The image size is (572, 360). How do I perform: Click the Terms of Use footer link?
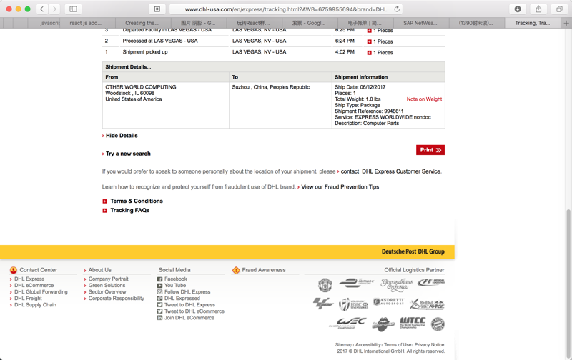[x=398, y=345]
